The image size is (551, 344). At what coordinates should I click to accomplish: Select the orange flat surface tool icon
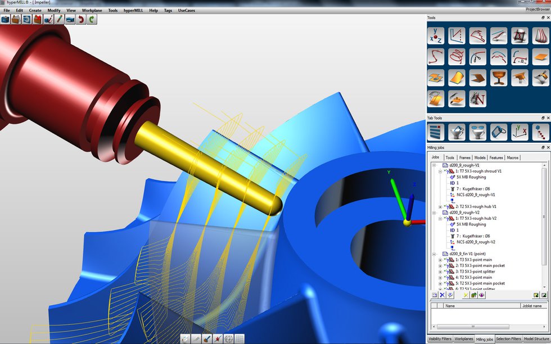click(x=540, y=56)
